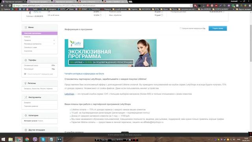Click the Lety logo on the banner
This screenshot has height=142, width=252.
click(x=76, y=43)
